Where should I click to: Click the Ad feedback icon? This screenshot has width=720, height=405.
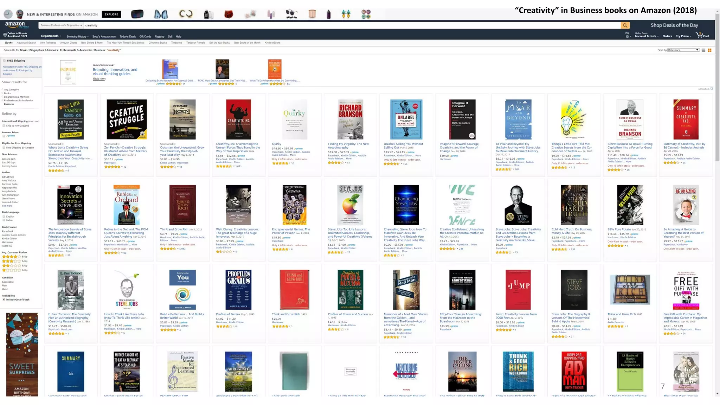tap(712, 89)
